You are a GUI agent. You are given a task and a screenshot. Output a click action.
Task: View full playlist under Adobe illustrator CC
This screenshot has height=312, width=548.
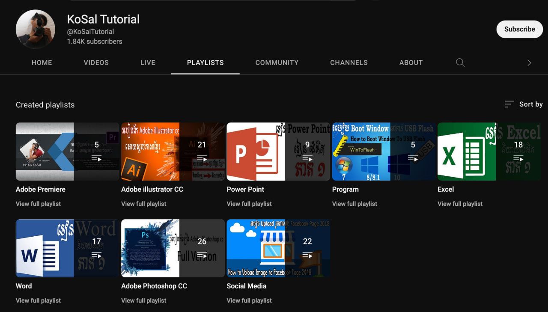[x=143, y=204]
